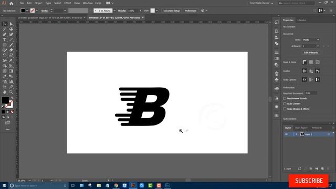Select the Rectangle tool

(x=5, y=45)
